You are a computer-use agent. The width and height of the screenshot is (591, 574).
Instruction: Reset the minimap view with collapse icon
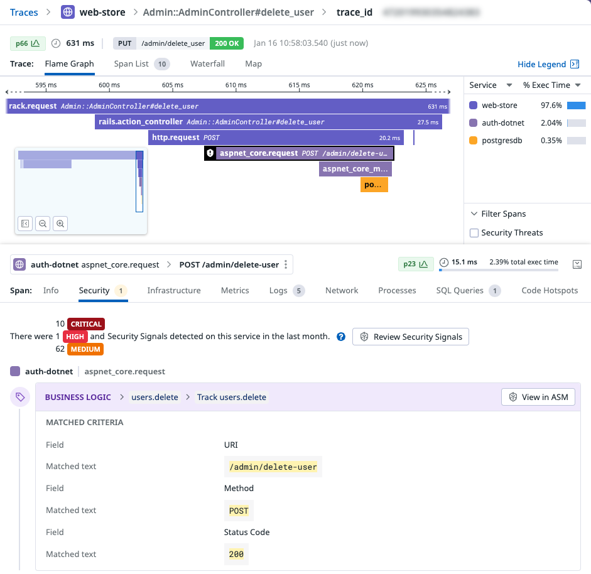click(25, 224)
